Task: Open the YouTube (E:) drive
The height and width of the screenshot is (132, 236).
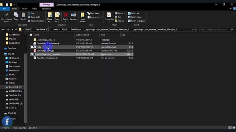Action: tap(15, 95)
